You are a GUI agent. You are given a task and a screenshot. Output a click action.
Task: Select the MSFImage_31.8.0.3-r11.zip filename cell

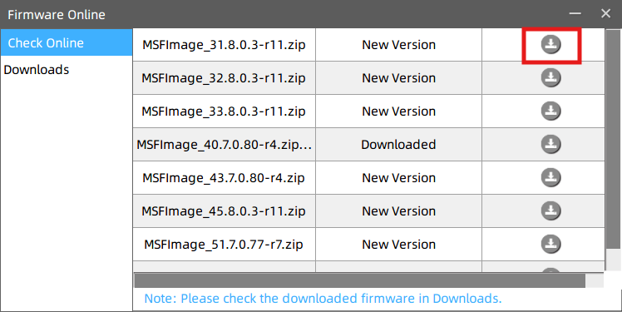click(225, 44)
